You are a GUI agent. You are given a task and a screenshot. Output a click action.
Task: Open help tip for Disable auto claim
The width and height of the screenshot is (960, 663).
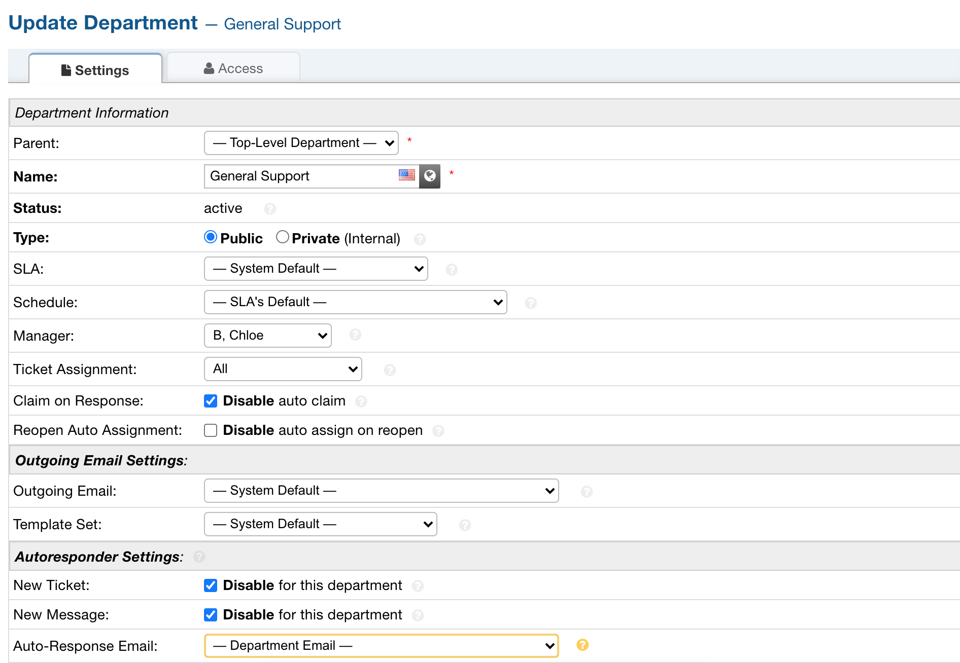[x=361, y=401]
